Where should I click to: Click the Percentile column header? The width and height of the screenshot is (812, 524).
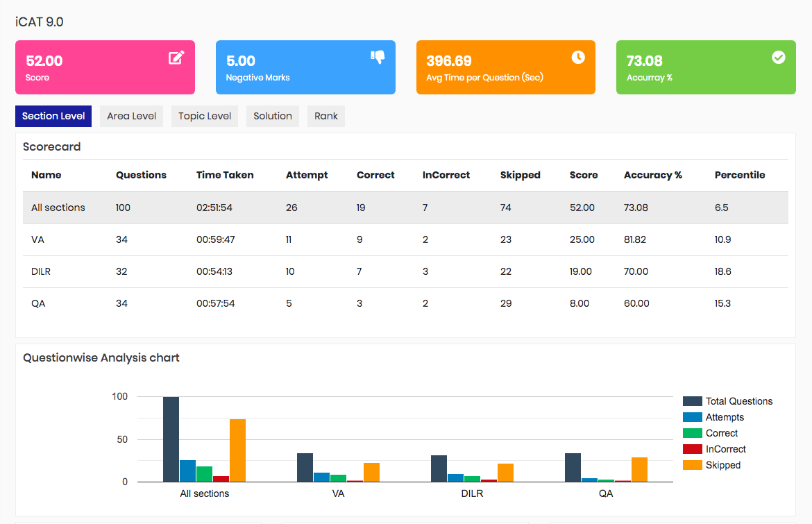tap(739, 175)
